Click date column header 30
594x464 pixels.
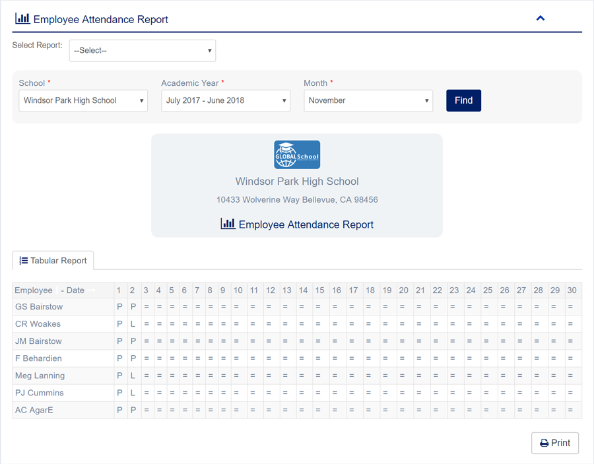[574, 290]
